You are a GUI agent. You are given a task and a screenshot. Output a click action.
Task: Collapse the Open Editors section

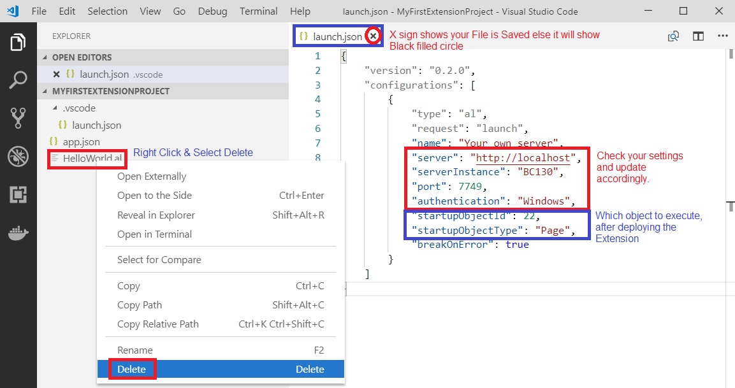[x=45, y=57]
